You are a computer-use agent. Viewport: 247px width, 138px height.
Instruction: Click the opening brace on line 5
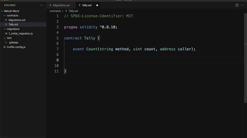point(99,38)
